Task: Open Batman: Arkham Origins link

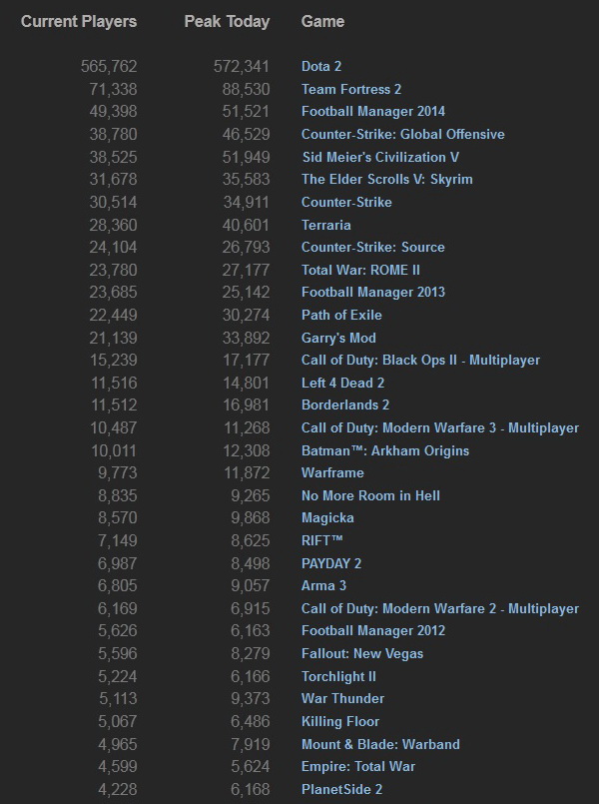Action: point(384,450)
